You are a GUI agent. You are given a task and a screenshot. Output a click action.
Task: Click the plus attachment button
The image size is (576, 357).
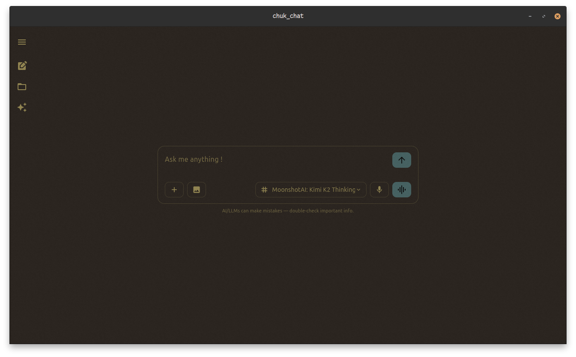tap(174, 190)
